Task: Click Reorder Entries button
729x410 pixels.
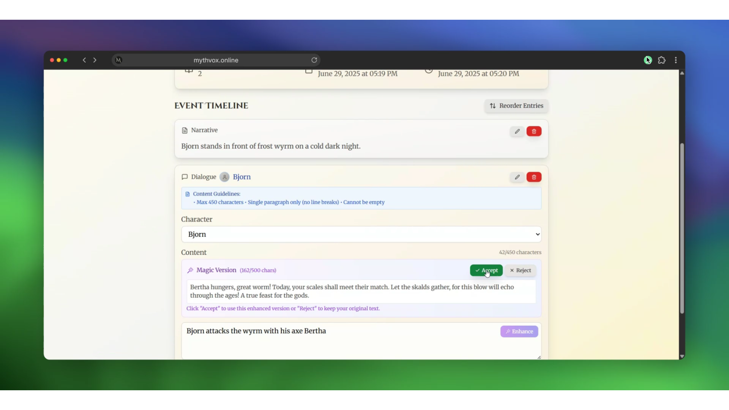Action: point(516,106)
